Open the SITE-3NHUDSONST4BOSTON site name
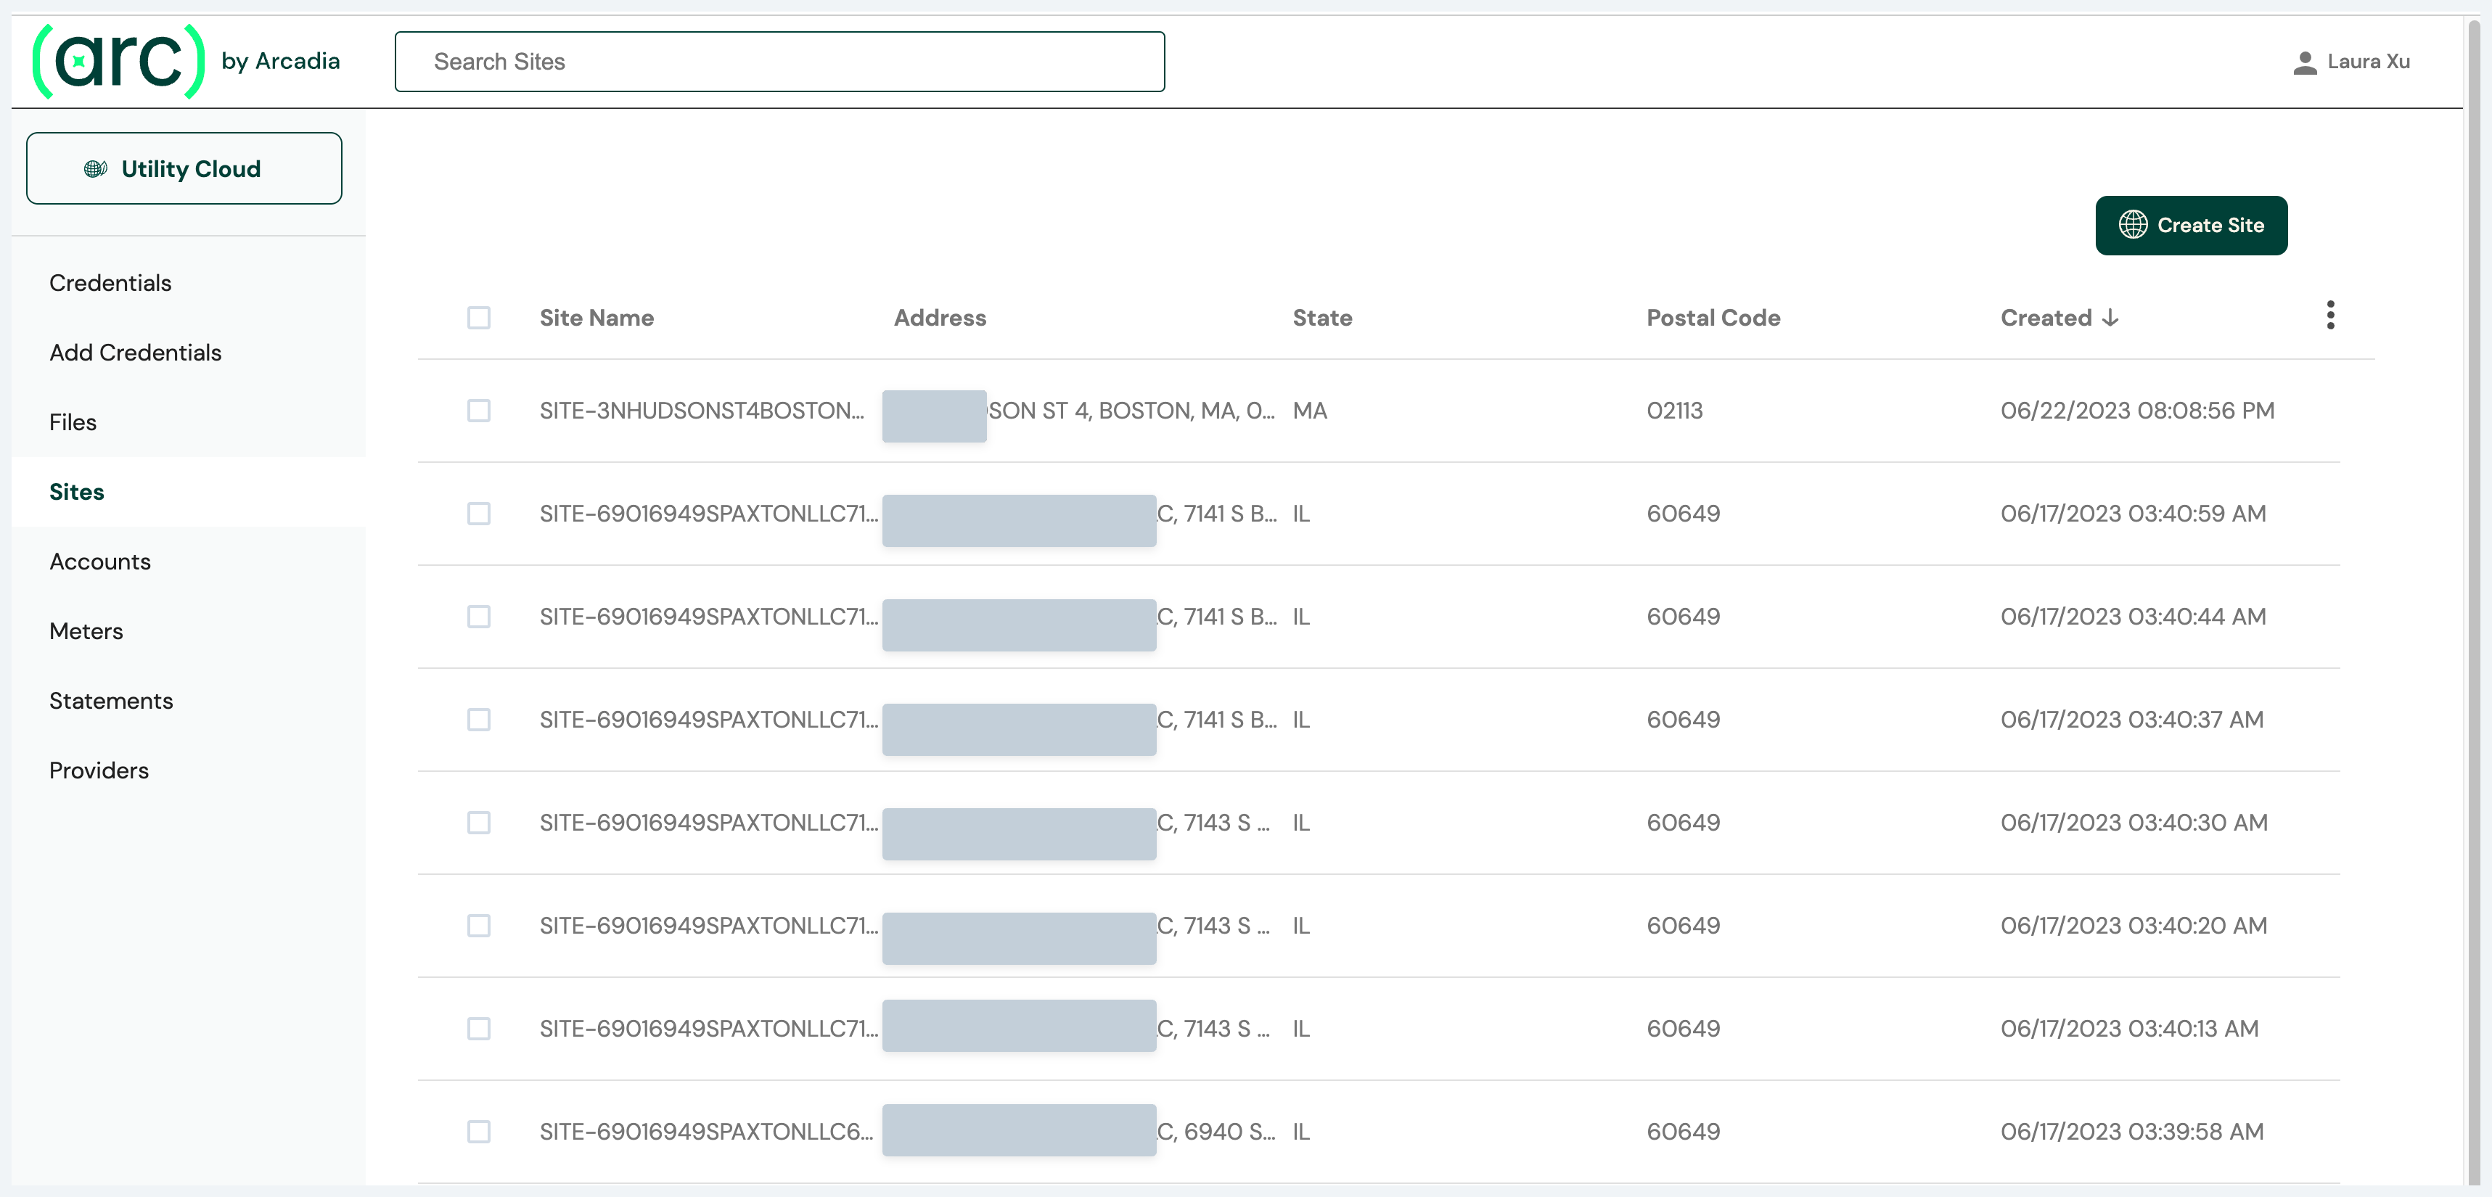 click(701, 410)
